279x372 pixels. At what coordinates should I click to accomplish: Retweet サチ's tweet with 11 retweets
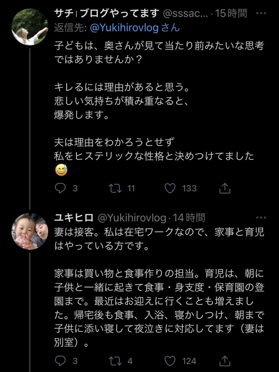click(x=115, y=188)
